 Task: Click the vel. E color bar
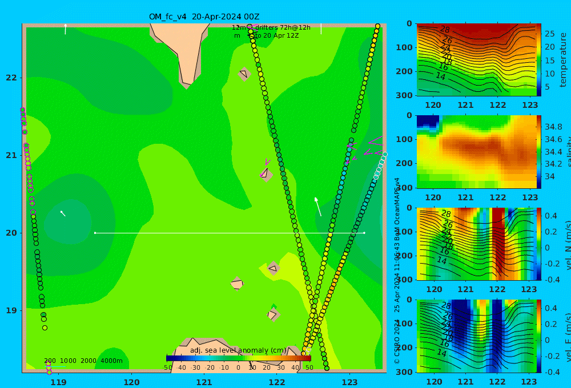pyautogui.click(x=538, y=336)
